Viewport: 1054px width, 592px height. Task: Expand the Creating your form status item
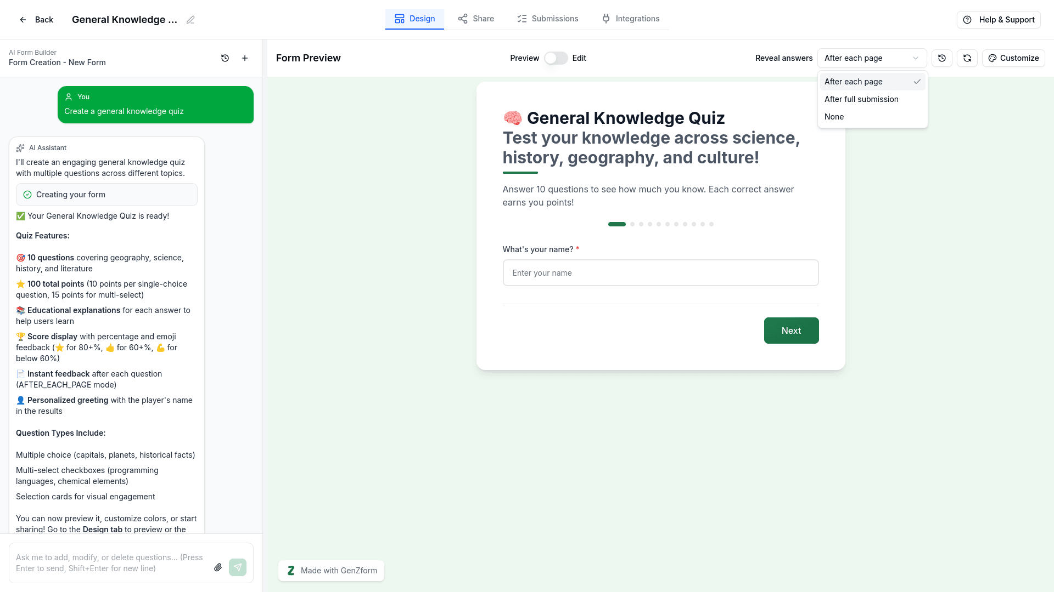click(x=106, y=194)
